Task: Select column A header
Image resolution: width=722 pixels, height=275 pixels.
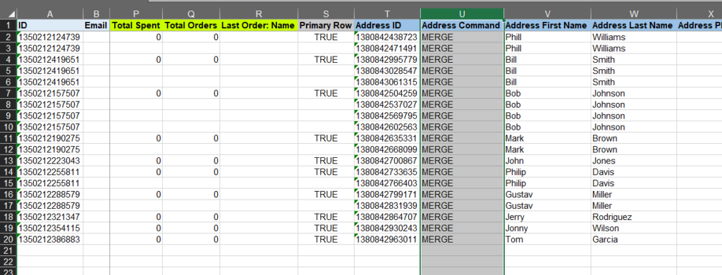Action: [x=50, y=14]
